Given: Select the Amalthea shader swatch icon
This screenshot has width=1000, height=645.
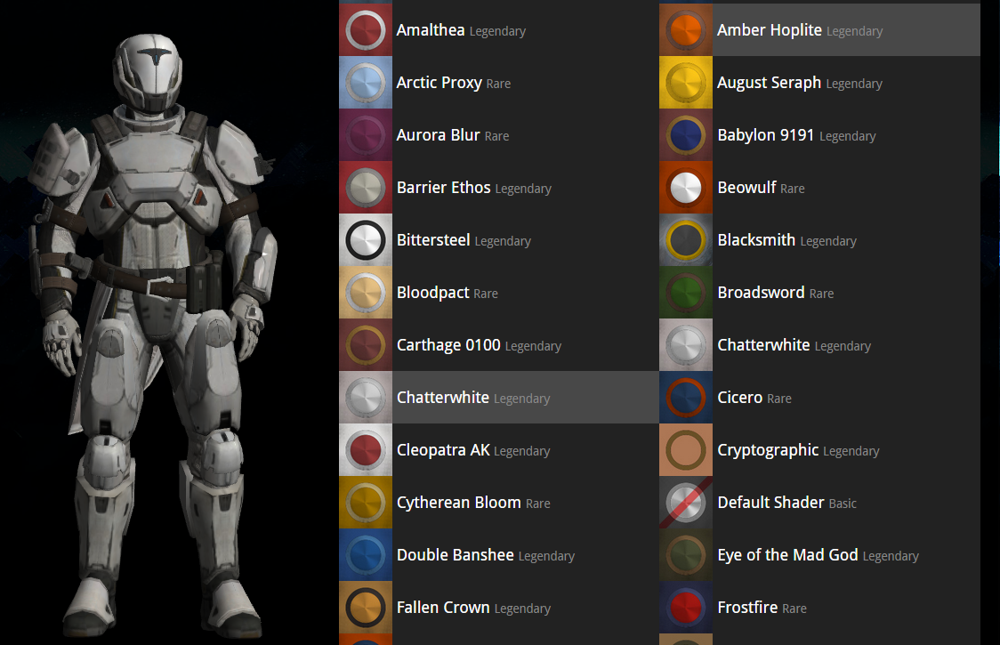Looking at the screenshot, I should point(365,29).
